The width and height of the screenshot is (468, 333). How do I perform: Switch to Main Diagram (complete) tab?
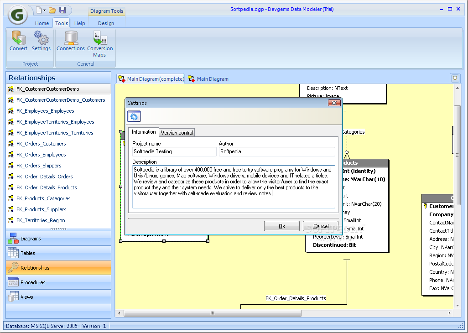click(x=151, y=79)
